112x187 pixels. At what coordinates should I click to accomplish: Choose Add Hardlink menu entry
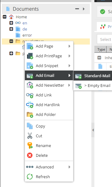(x=49, y=105)
